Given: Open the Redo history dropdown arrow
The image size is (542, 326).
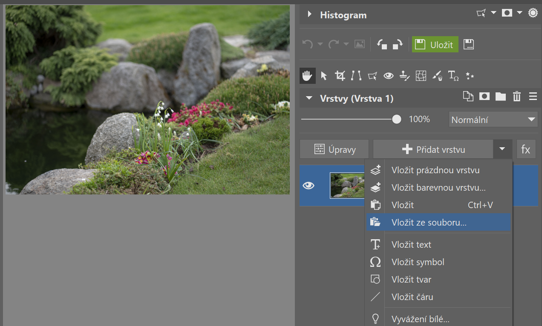Looking at the screenshot, I should tap(346, 44).
